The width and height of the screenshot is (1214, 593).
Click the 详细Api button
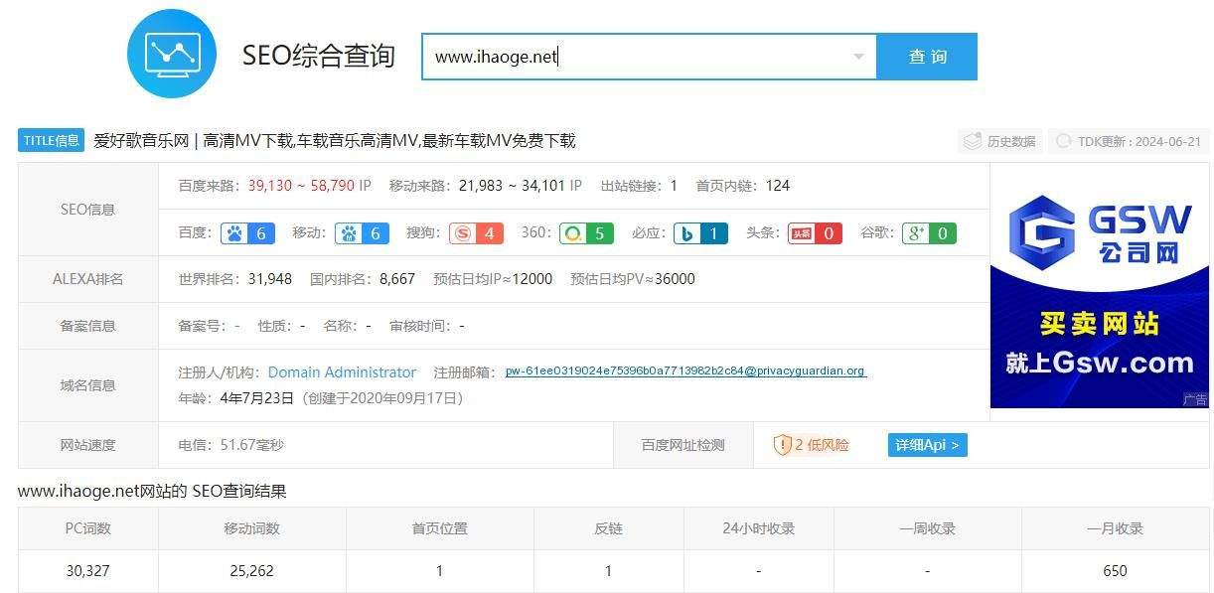927,445
